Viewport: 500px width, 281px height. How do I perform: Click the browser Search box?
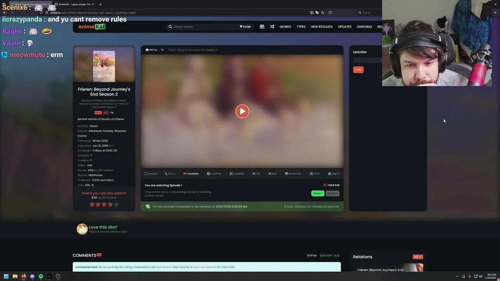click(x=369, y=12)
